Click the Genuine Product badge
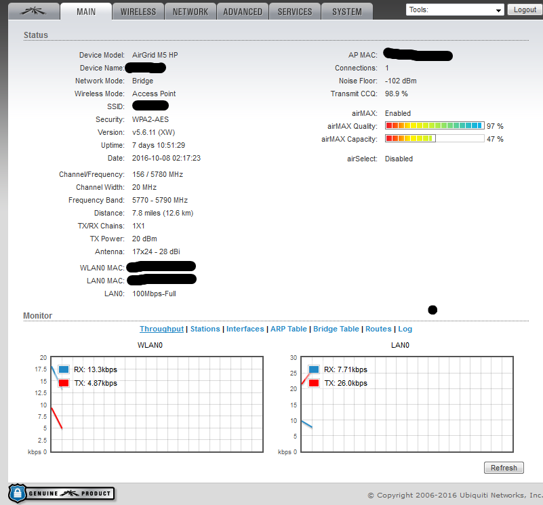This screenshot has height=505, width=543. point(61,493)
